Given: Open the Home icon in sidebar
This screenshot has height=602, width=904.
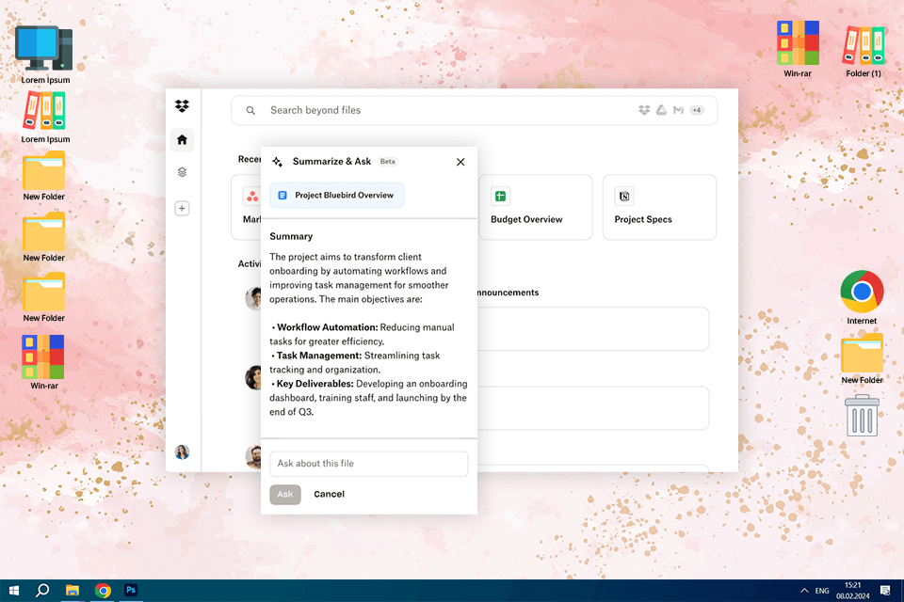Looking at the screenshot, I should 182,140.
